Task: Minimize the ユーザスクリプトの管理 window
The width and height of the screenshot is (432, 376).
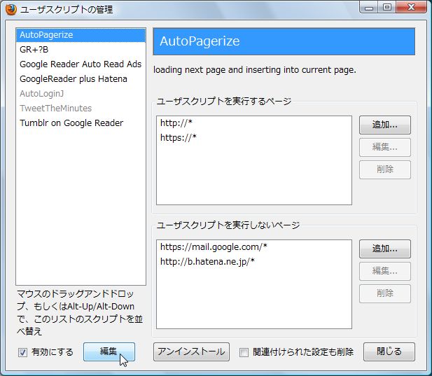Action: 369,8
